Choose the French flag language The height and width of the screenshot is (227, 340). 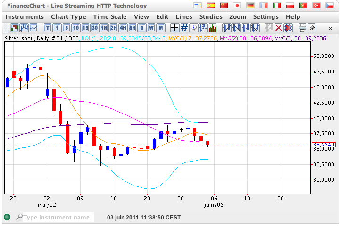point(264,6)
